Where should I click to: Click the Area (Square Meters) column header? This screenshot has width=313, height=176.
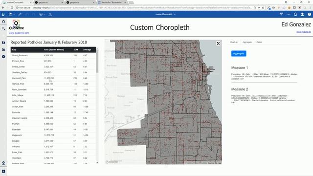[54, 50]
